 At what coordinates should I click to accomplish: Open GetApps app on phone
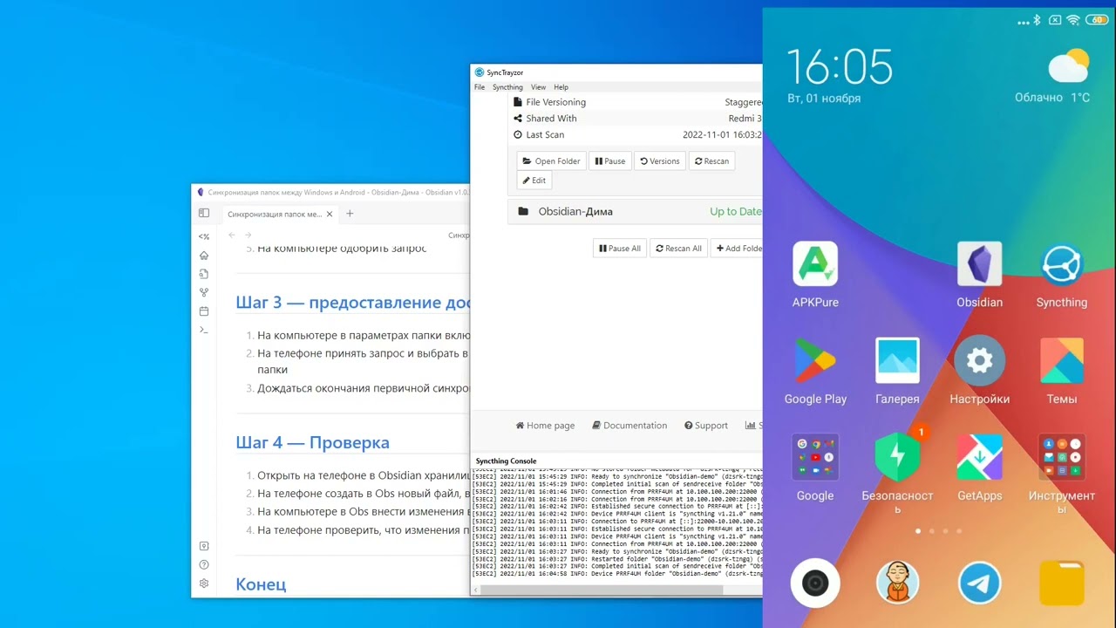click(980, 468)
